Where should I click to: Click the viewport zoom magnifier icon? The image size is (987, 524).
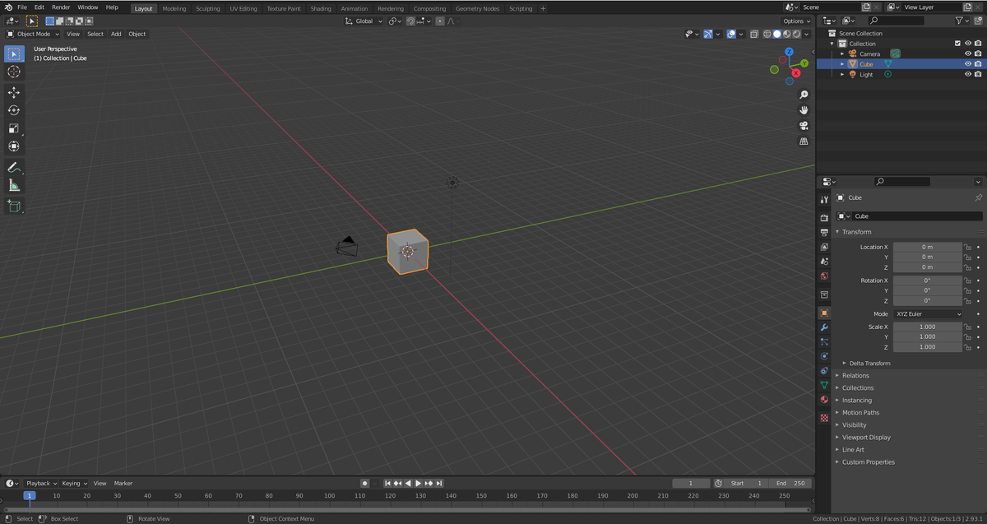(804, 95)
